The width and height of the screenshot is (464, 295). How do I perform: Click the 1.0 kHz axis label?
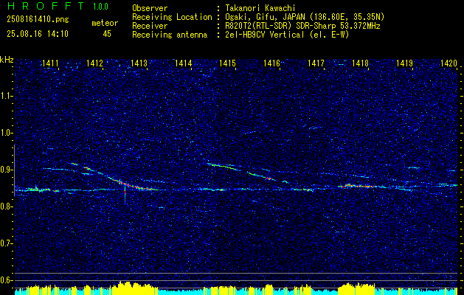[x=6, y=133]
